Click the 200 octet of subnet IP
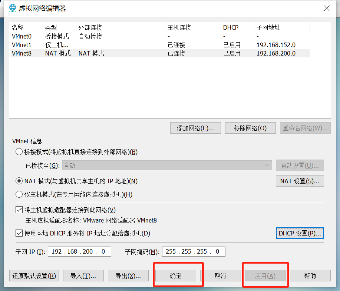340x291 pixels. (88, 251)
